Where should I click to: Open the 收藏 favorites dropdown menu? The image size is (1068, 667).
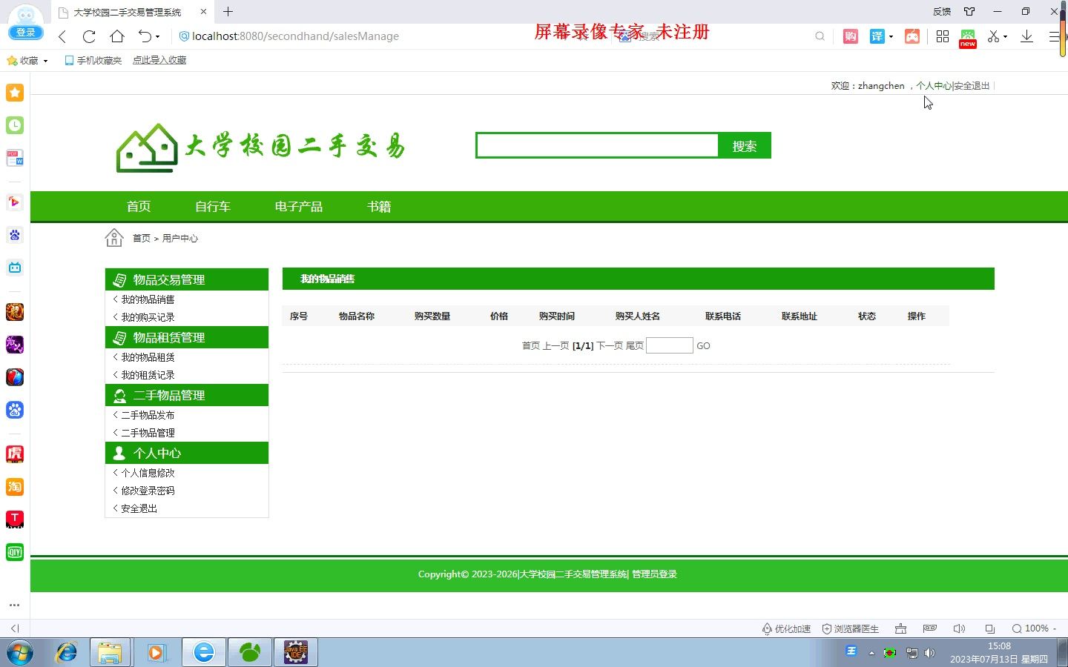27,60
